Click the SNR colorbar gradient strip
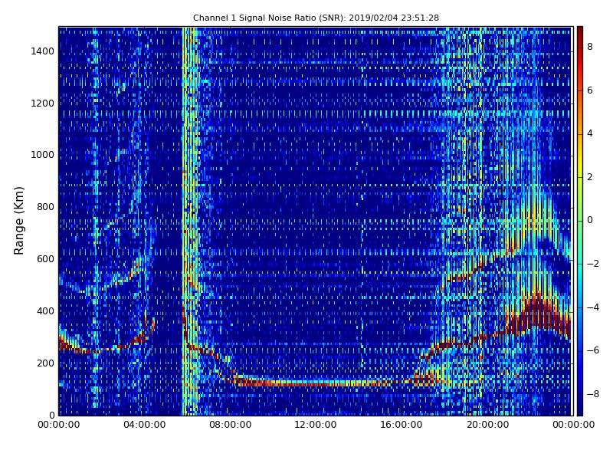The height and width of the screenshot is (460, 613). coord(580,221)
